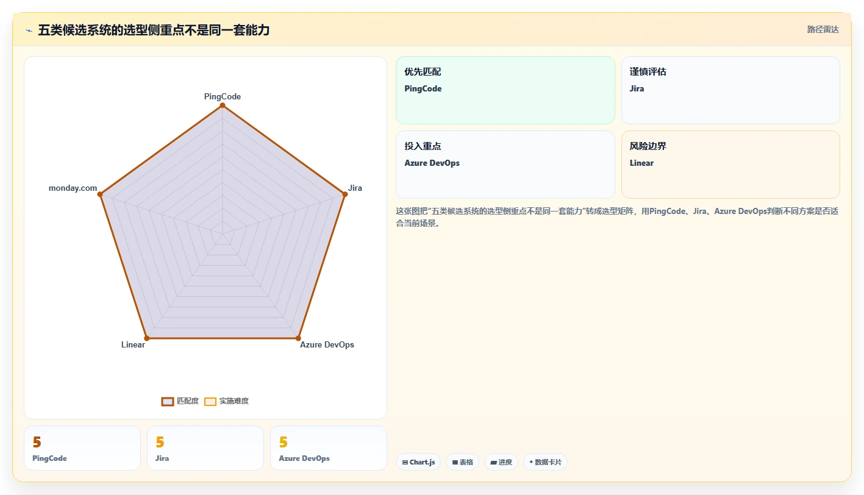Screen dimensions: 864x495
Task: Click the 匹配度 legend color box
Action: (x=168, y=401)
